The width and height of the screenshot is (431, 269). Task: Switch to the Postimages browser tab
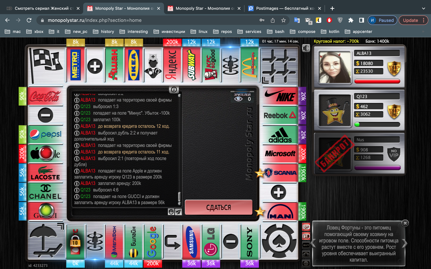[285, 8]
